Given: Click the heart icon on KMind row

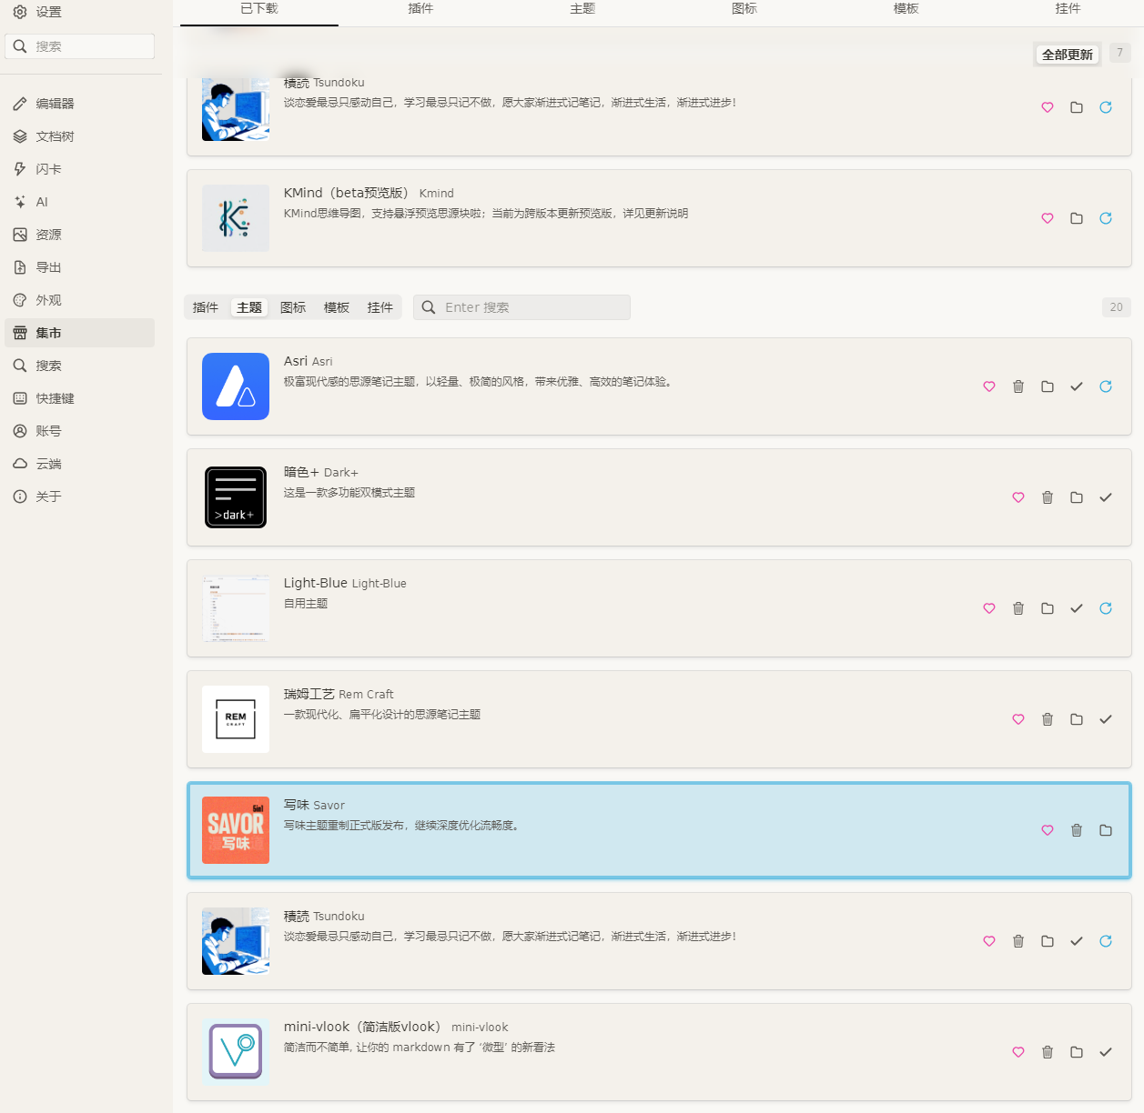Looking at the screenshot, I should (1048, 218).
